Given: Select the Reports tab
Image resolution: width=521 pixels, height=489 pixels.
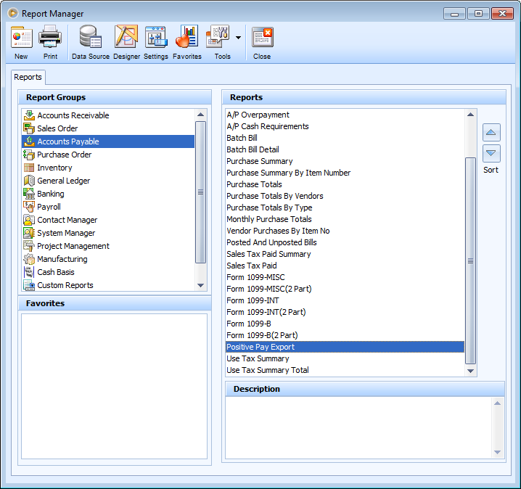Looking at the screenshot, I should click(28, 77).
